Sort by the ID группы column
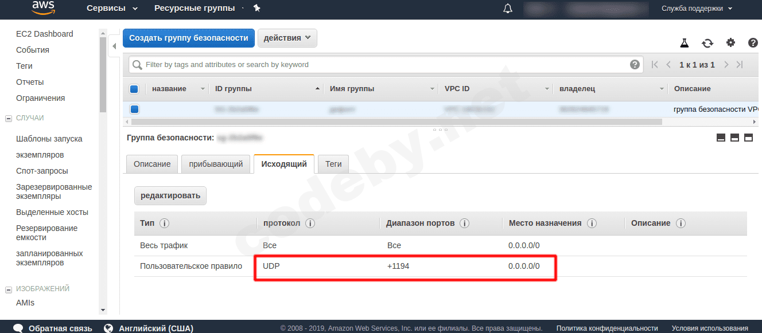 tap(267, 89)
